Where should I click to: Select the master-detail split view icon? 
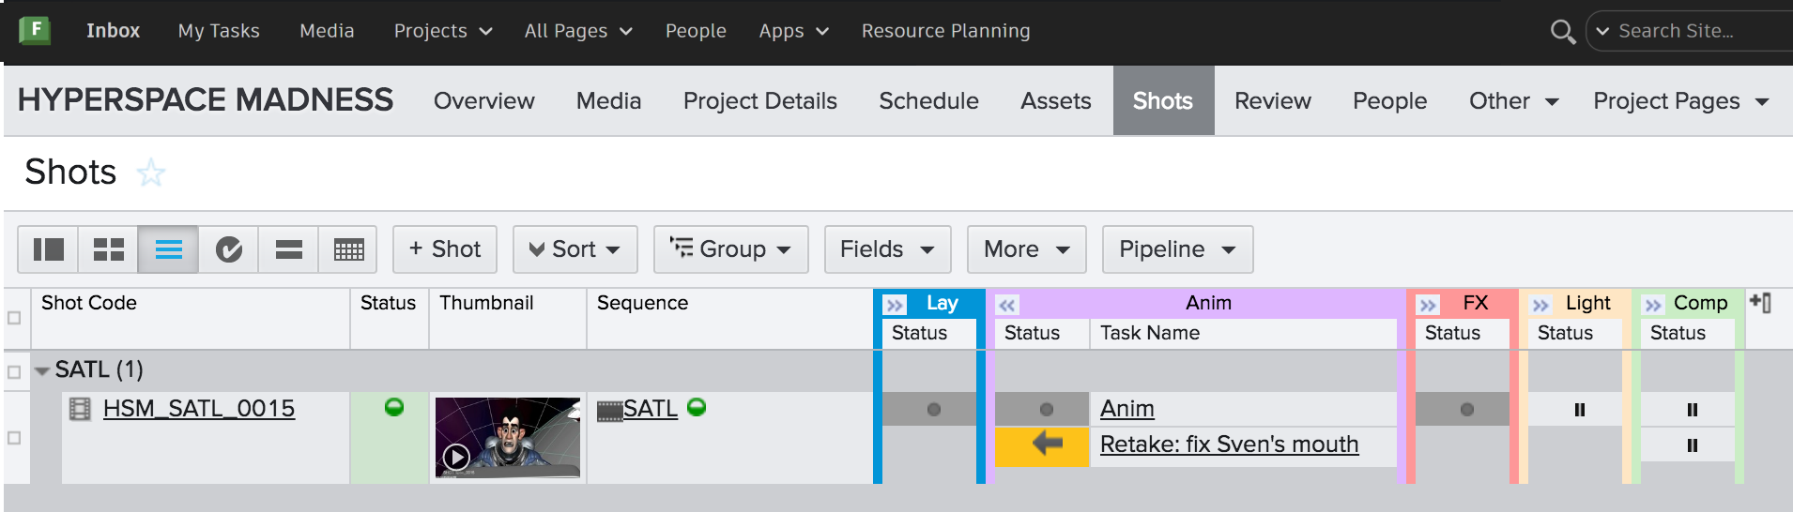coord(48,249)
